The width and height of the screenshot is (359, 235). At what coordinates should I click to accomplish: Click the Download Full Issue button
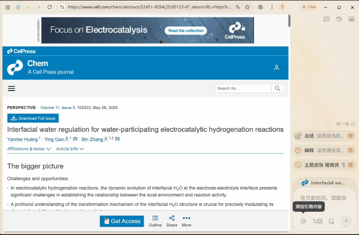pyautogui.click(x=33, y=118)
